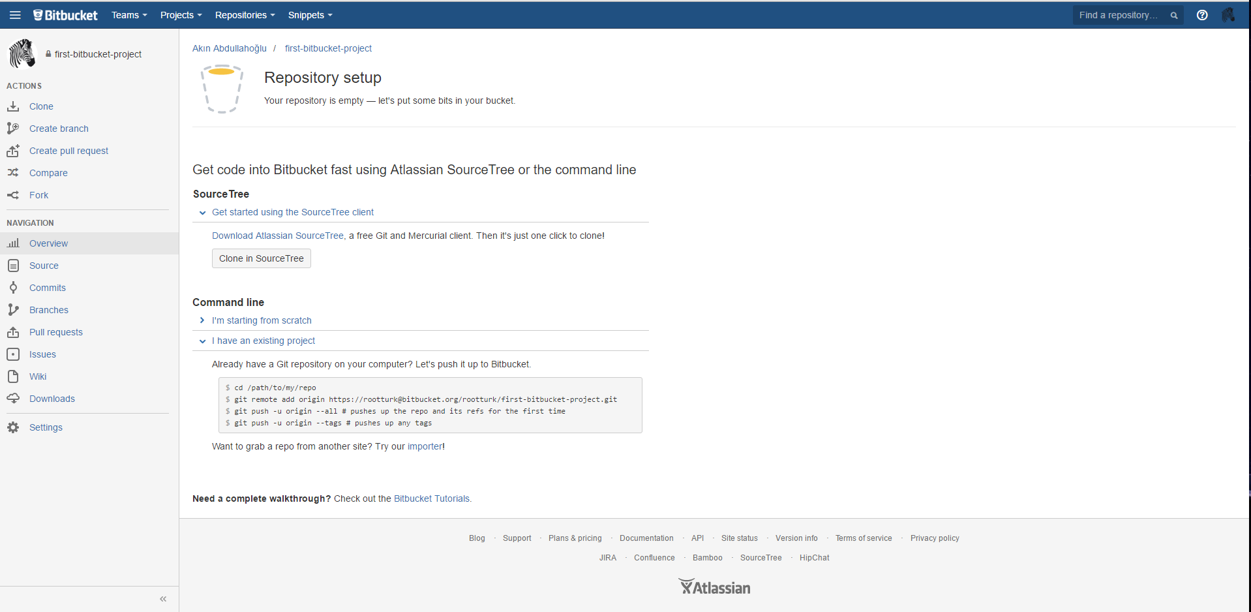Click the Wiki page icon
The height and width of the screenshot is (612, 1251).
(x=13, y=376)
